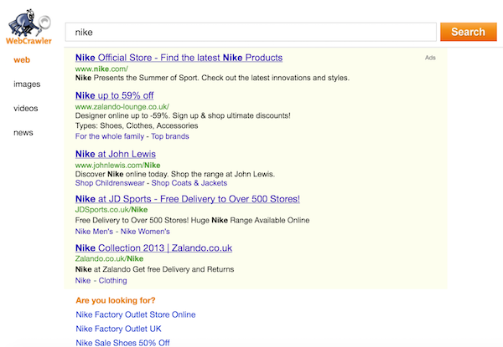Open Nike Official Store ad link
This screenshot has height=347, width=503.
click(179, 58)
